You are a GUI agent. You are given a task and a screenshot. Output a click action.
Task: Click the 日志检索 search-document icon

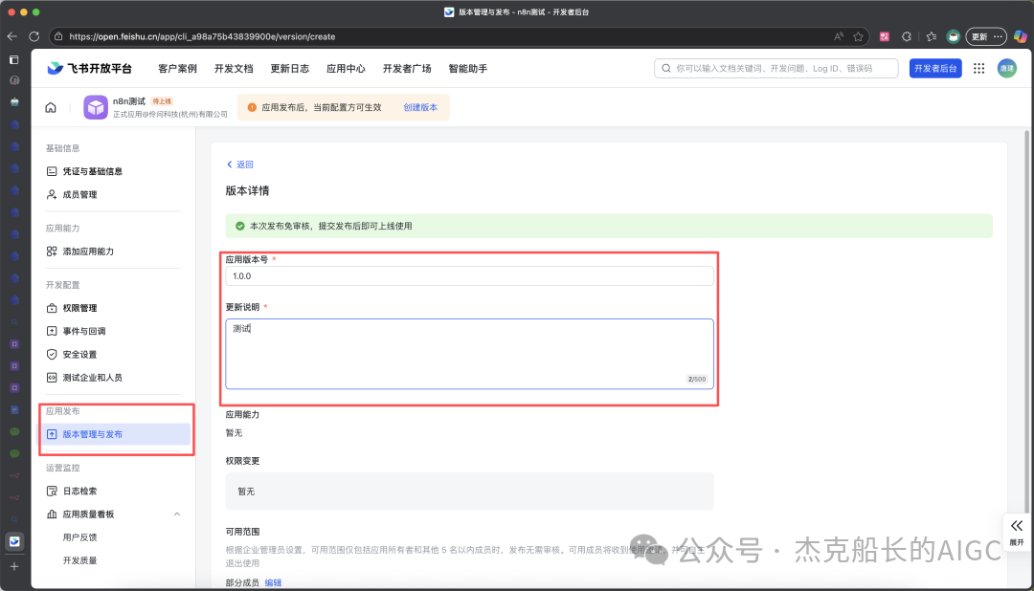(x=52, y=491)
